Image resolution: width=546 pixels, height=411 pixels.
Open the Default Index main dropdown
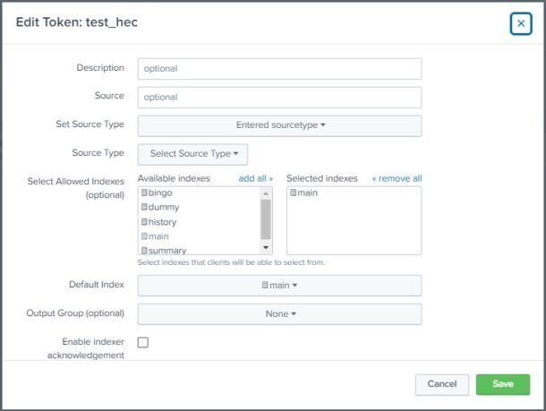click(x=279, y=286)
